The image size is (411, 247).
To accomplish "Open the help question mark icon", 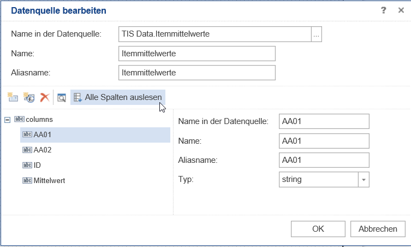I will click(384, 10).
